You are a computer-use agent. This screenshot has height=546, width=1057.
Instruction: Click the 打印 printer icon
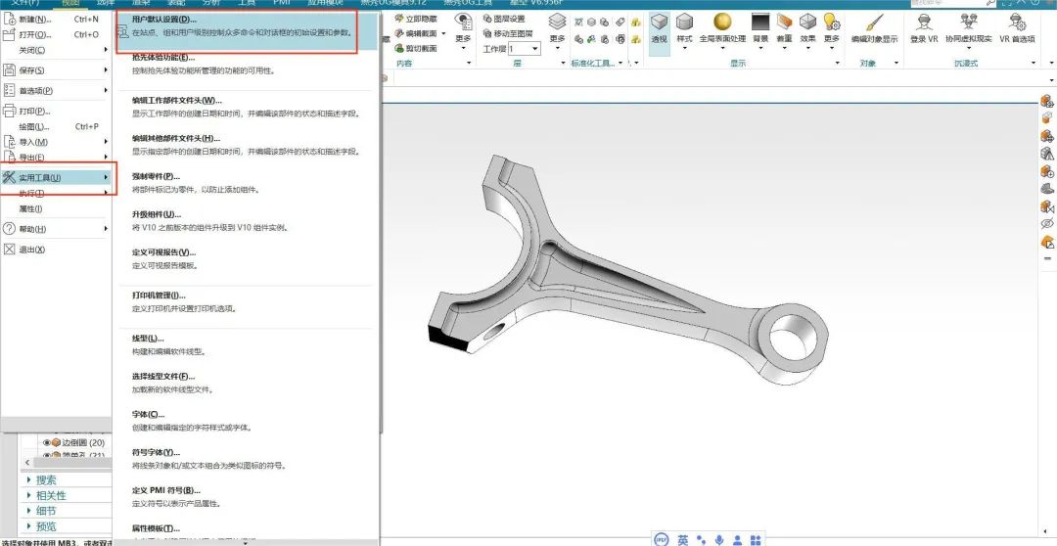pos(10,111)
